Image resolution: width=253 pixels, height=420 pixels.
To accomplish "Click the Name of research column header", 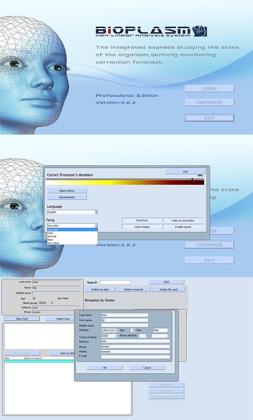I will point(49,358).
